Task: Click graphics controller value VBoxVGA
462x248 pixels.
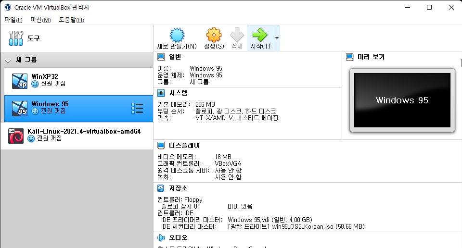Action: tap(228, 163)
